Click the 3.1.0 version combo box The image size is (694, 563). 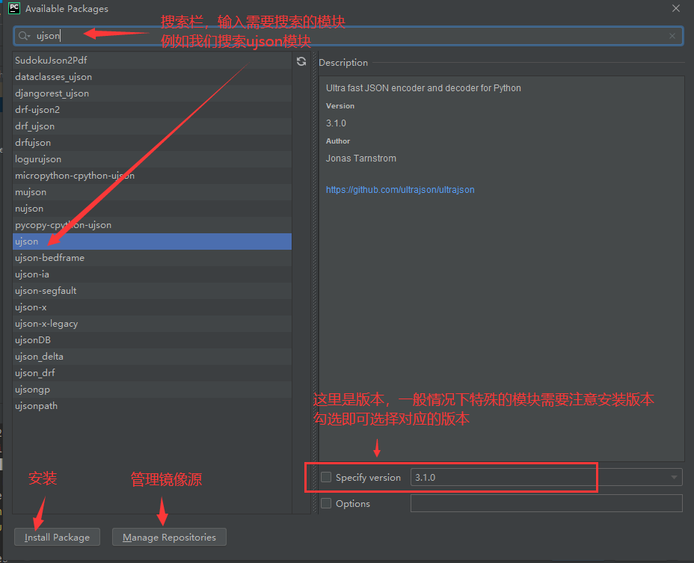click(x=546, y=477)
